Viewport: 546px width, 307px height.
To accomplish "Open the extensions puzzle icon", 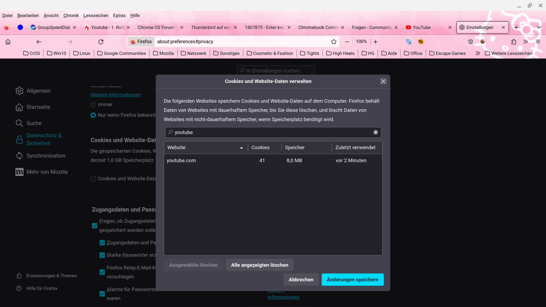I will (x=514, y=42).
